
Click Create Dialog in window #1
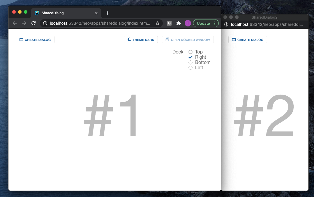coord(35,40)
